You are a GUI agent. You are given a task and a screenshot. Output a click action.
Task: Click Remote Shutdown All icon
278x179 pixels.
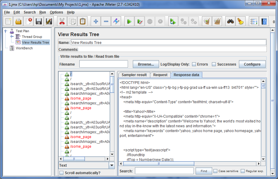[194, 21]
